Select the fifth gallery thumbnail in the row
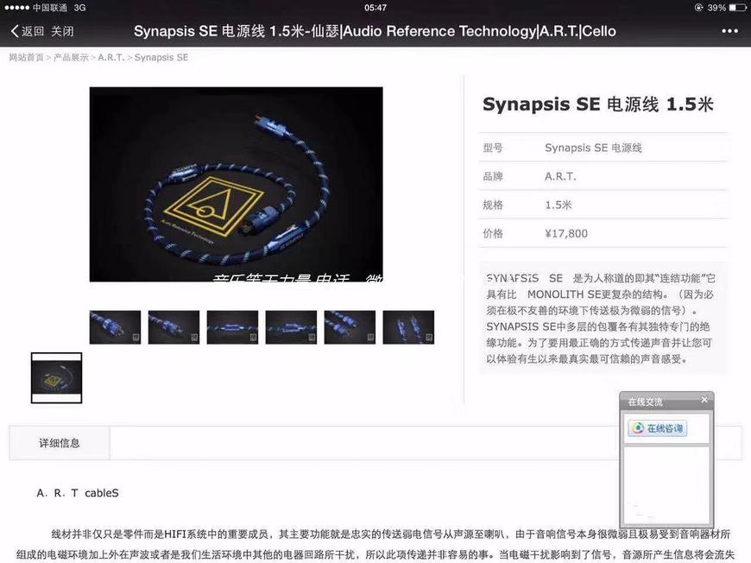Image resolution: width=751 pixels, height=563 pixels. (x=350, y=327)
